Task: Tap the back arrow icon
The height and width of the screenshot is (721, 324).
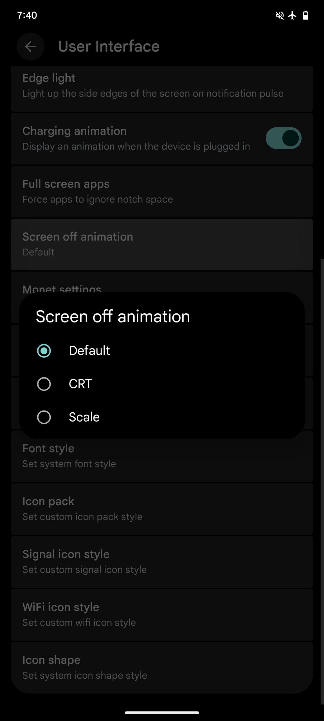Action: coord(30,46)
